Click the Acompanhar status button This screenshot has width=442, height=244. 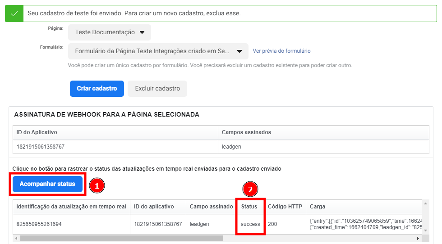coord(47,184)
